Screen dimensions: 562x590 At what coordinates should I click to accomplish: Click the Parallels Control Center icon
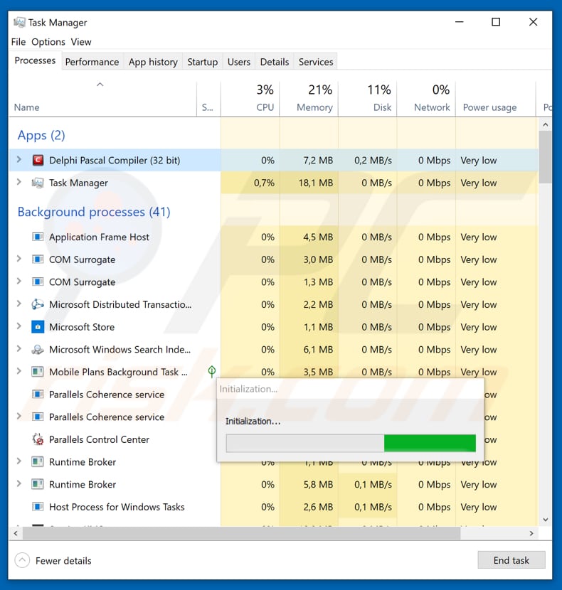[x=38, y=439]
